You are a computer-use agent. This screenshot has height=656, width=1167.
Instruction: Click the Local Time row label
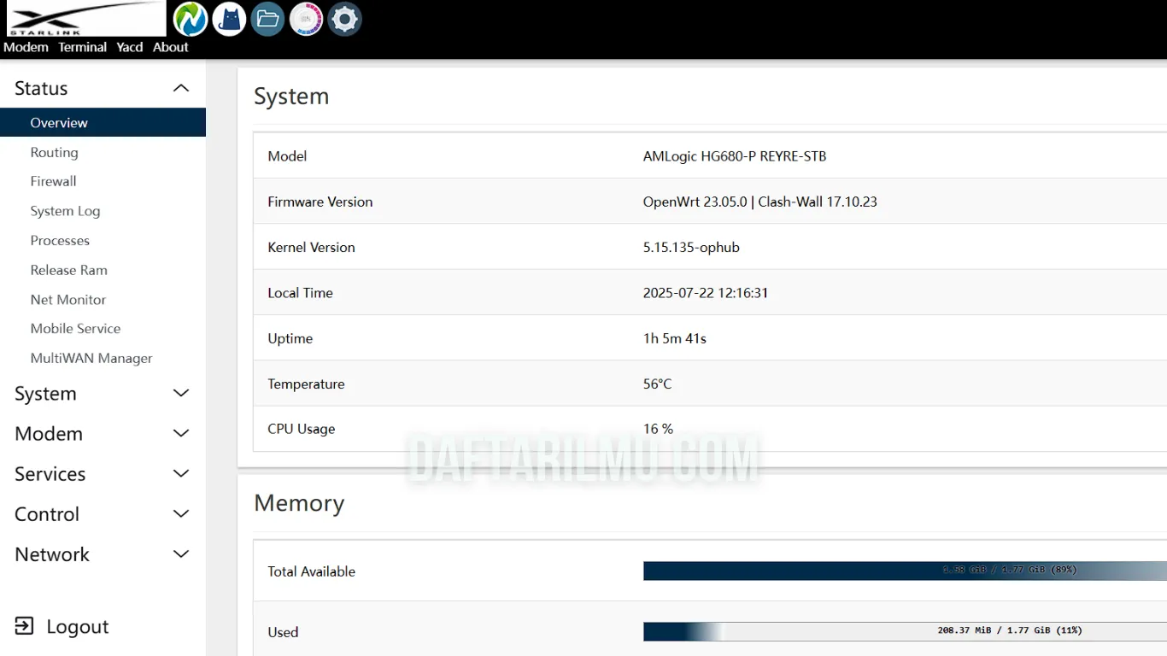tap(300, 292)
